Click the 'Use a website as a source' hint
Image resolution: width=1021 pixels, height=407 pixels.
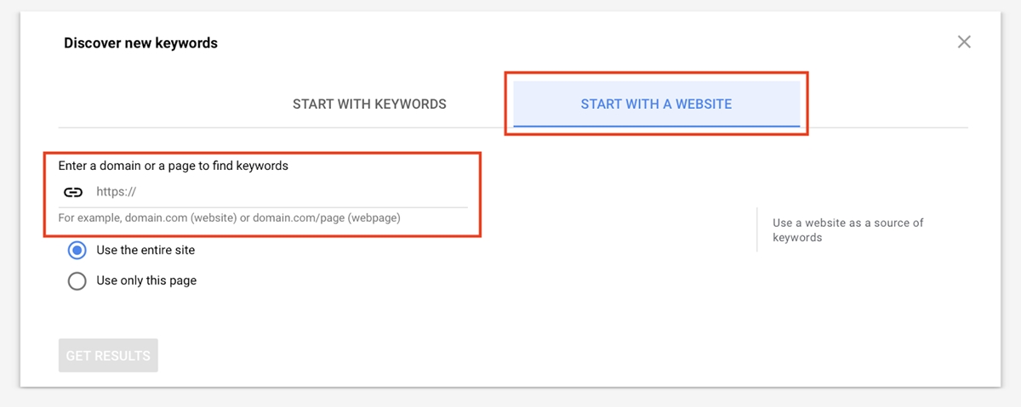(x=847, y=229)
